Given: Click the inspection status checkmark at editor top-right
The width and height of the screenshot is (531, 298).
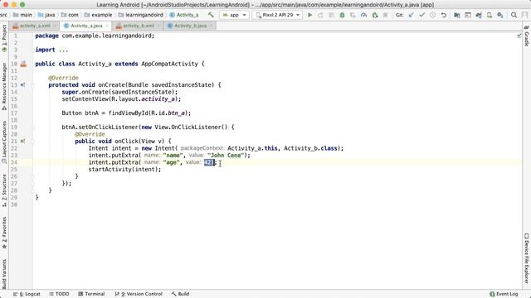Looking at the screenshot, I should pyautogui.click(x=519, y=36).
